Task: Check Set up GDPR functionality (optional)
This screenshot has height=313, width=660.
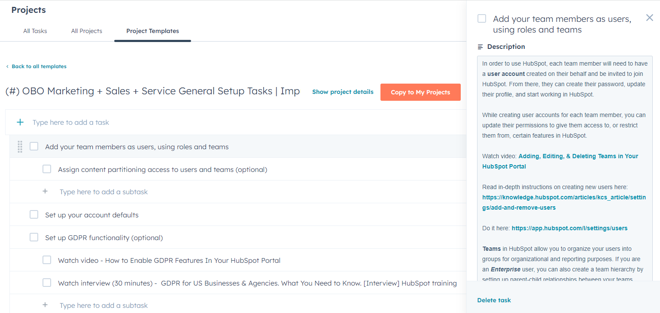Action: [x=33, y=237]
